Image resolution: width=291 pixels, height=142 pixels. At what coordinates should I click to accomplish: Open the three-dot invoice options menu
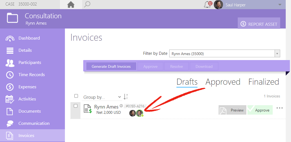(280, 108)
